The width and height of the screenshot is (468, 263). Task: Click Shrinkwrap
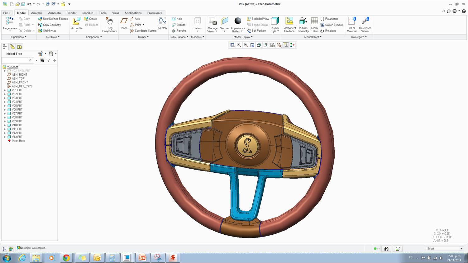[47, 31]
